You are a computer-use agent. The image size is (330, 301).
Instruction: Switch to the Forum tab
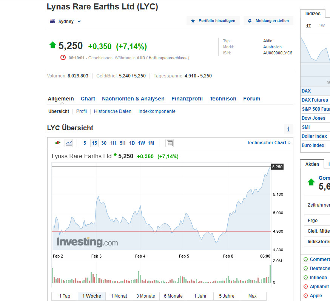point(251,99)
